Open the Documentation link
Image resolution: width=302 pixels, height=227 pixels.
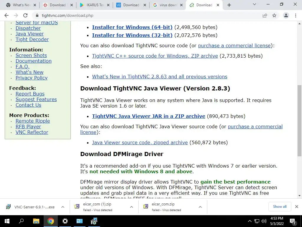(x=34, y=61)
